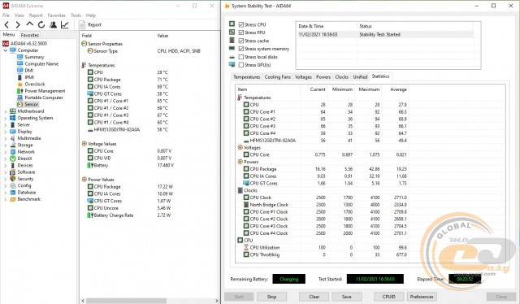The height and width of the screenshot is (304, 520).
Task: Select Overclock tree item
Action: point(34,84)
